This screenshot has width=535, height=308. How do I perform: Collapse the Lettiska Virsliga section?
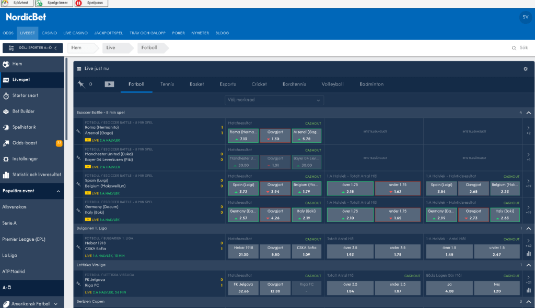click(x=529, y=265)
